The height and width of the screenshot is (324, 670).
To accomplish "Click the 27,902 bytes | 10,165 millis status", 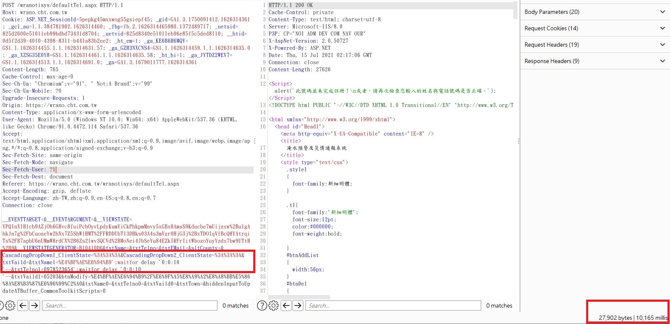I will [x=633, y=318].
